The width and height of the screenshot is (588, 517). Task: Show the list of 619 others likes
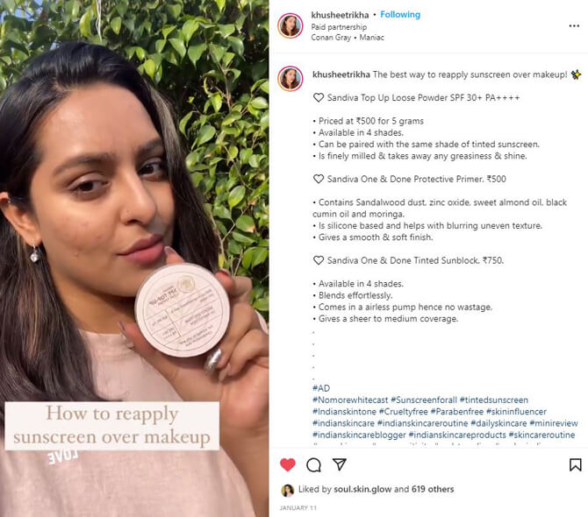pyautogui.click(x=433, y=489)
